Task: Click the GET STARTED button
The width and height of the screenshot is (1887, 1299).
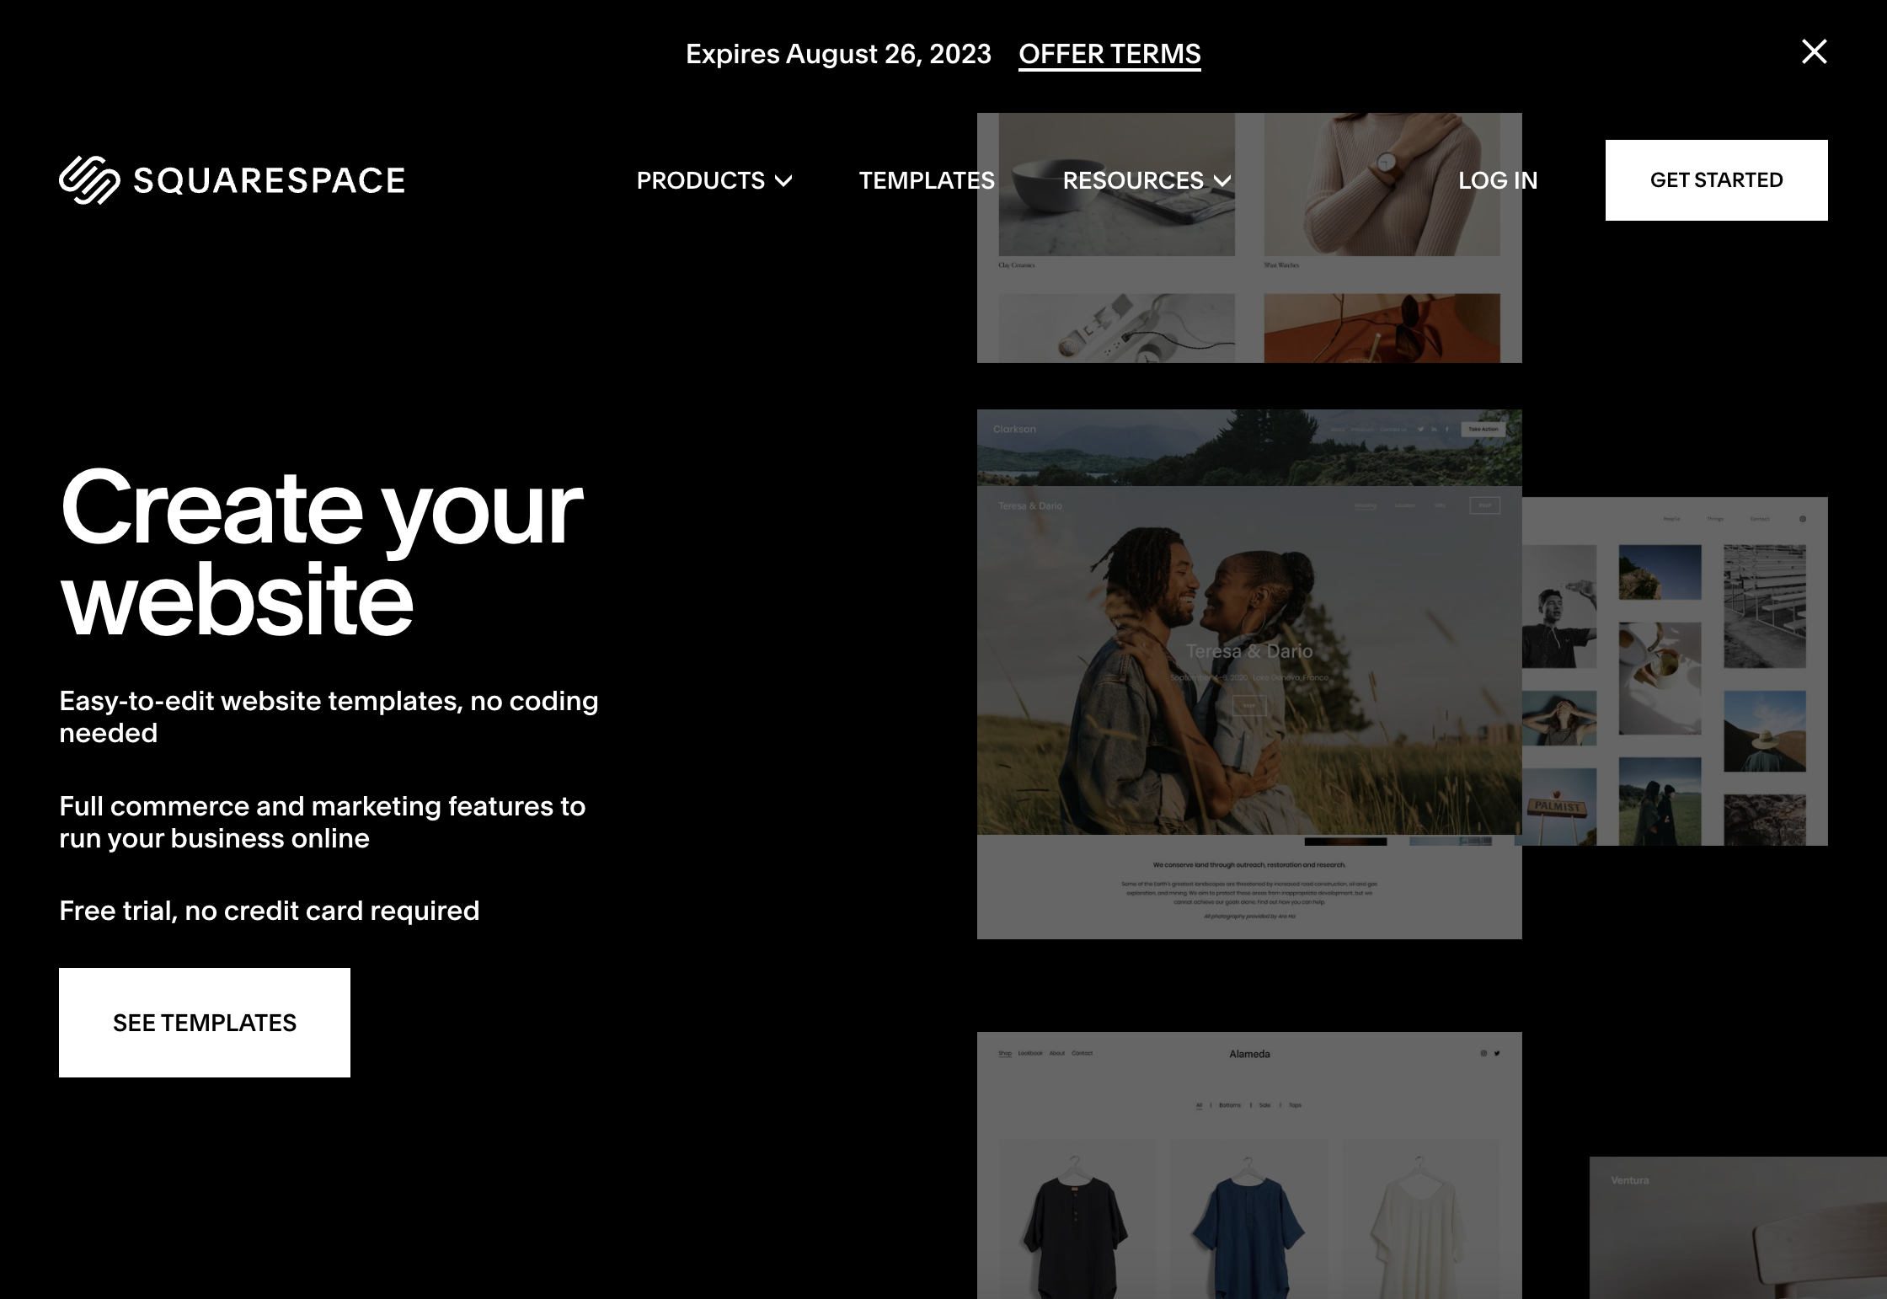Action: [1715, 179]
